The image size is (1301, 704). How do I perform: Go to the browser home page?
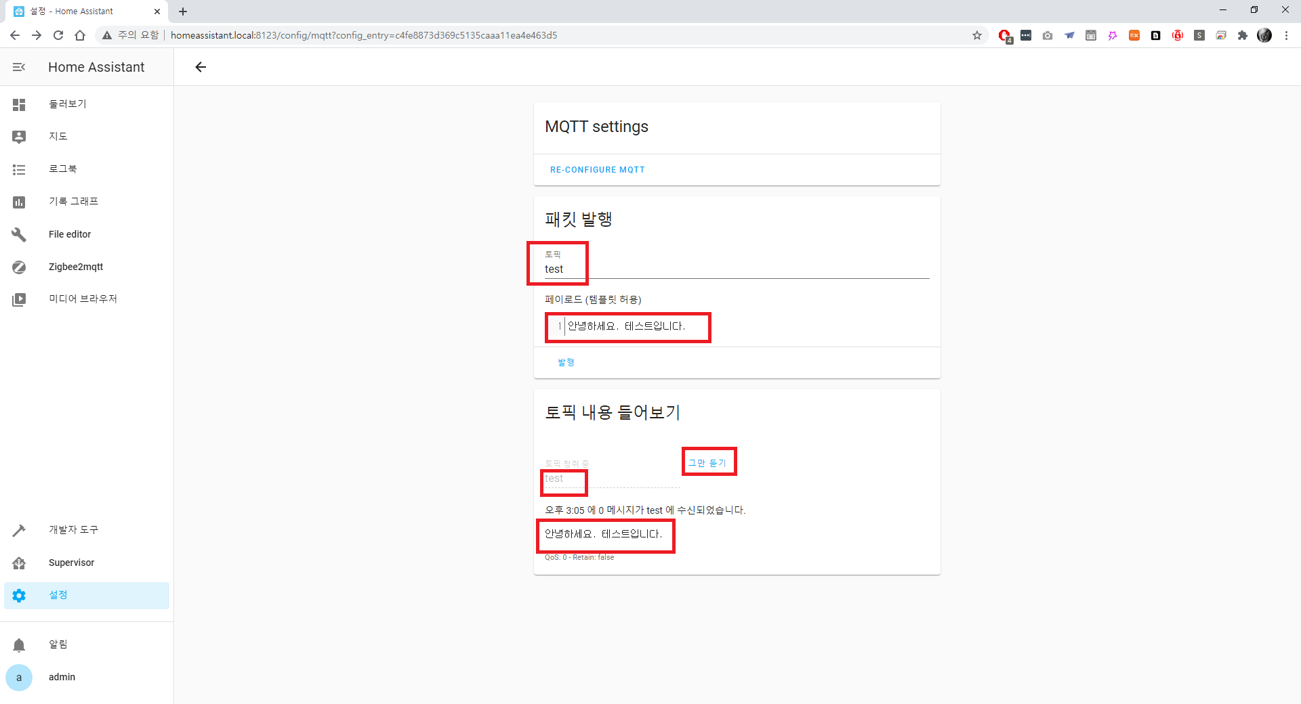[80, 35]
